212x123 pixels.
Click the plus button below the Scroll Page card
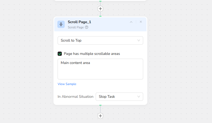pyautogui.click(x=100, y=116)
